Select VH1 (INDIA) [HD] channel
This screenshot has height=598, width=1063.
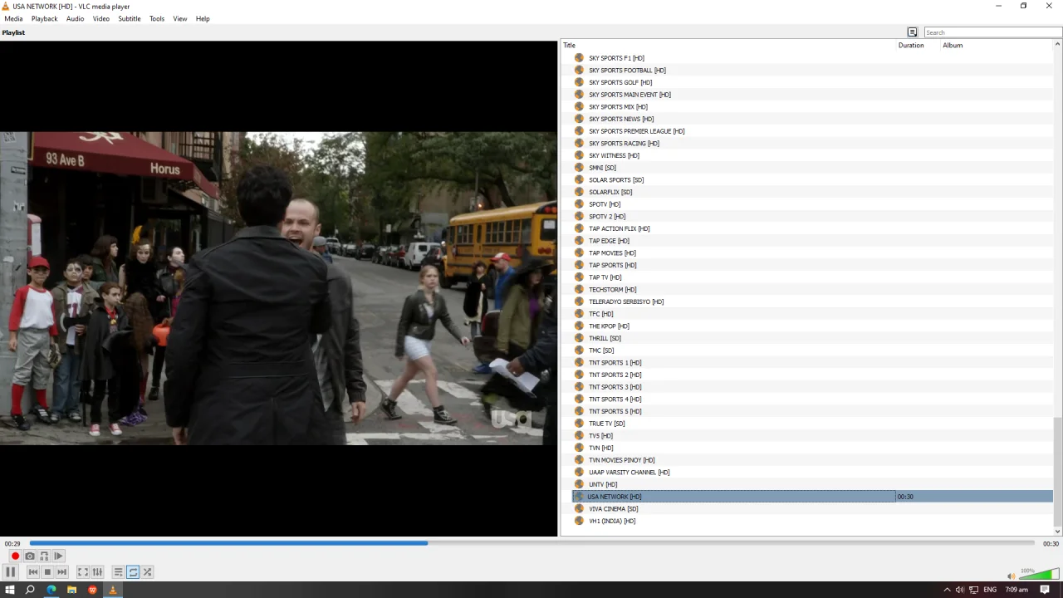coord(612,521)
